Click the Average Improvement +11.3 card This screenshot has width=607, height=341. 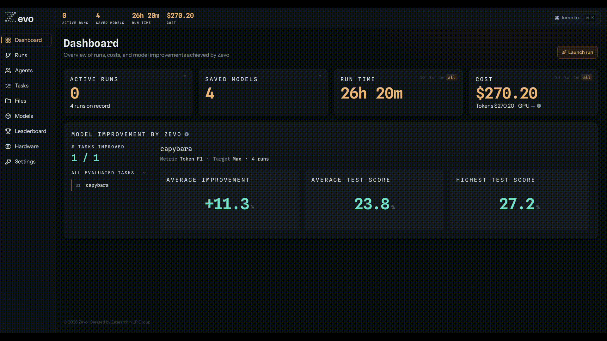click(229, 200)
